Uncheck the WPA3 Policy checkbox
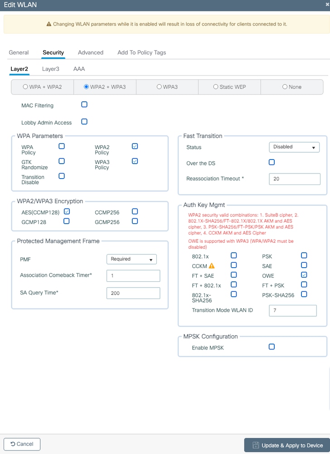The image size is (330, 454). point(135,161)
